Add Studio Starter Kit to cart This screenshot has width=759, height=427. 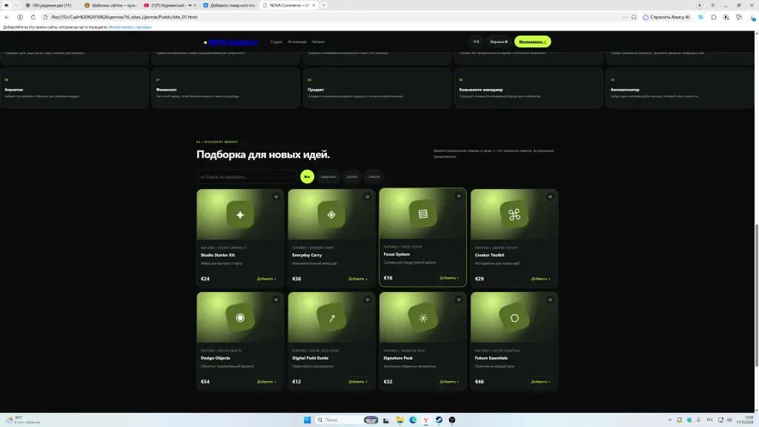[266, 279]
